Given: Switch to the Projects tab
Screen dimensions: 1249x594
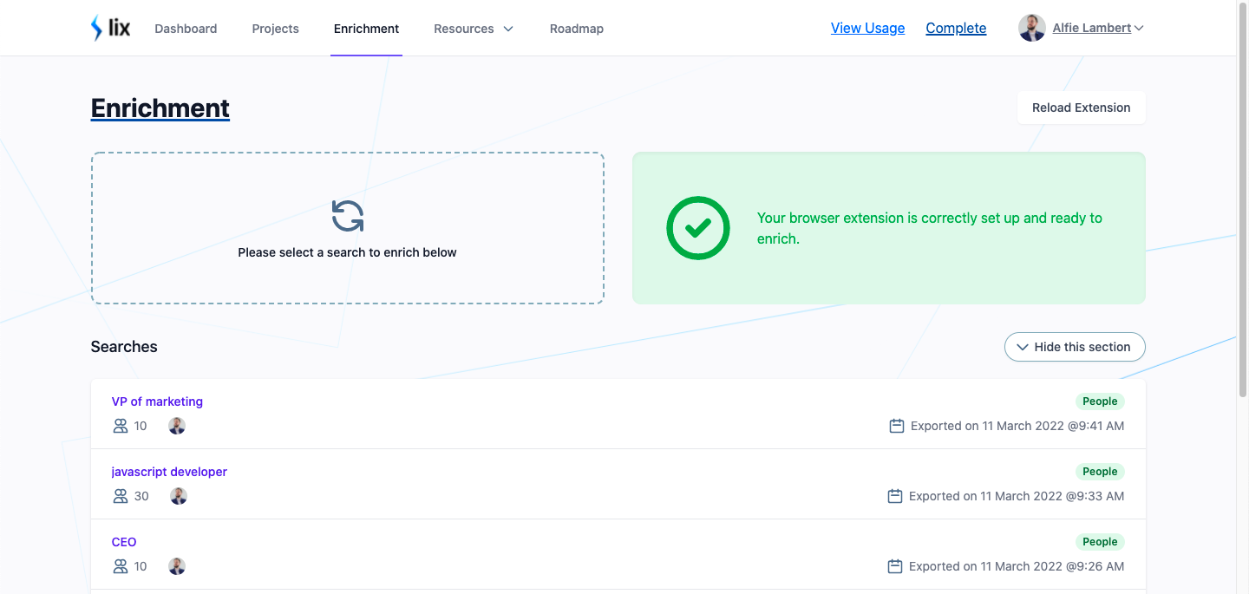Looking at the screenshot, I should 276,29.
